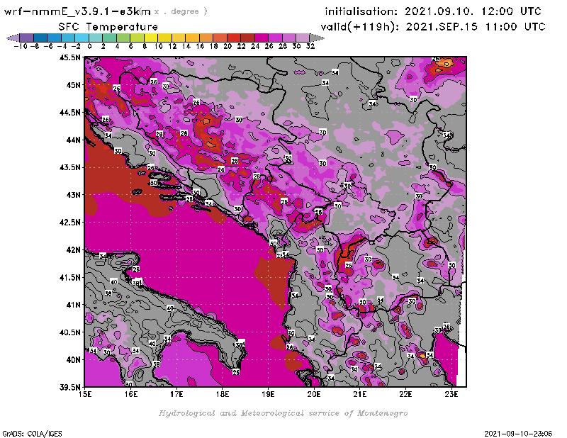
Task: Click the '15E' longitude label
Action: click(x=85, y=394)
